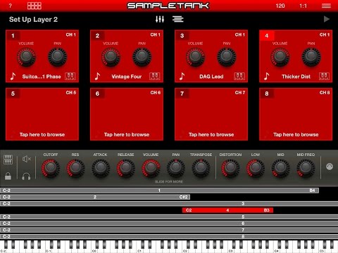Screen dimensions: 338x253
Task: Click the round button right of Mid Freq
Action: [330, 167]
